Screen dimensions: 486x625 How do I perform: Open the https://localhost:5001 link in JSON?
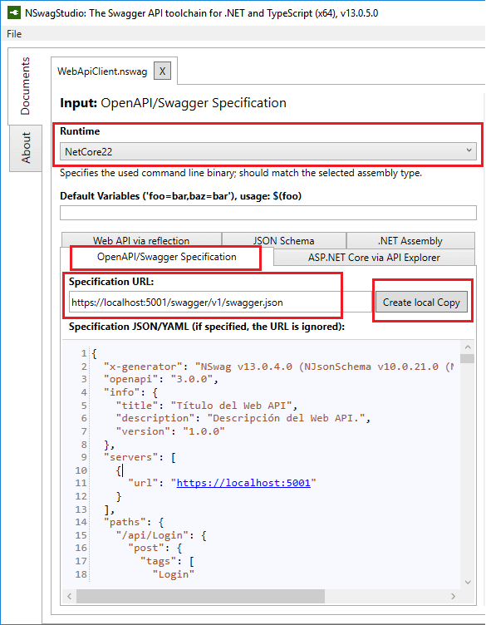[x=243, y=483]
